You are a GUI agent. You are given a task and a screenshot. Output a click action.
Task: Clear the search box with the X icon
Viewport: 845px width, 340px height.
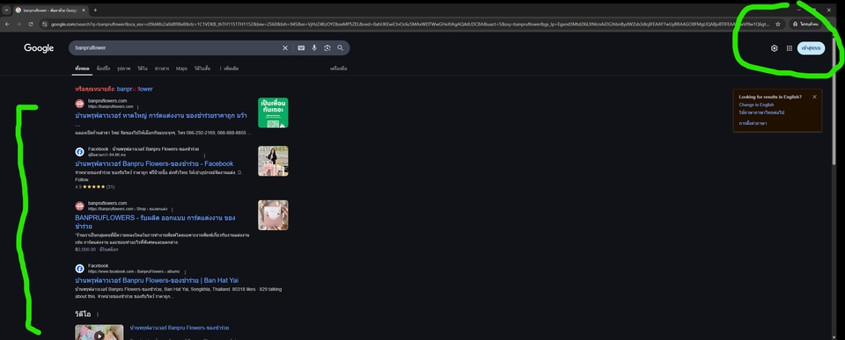point(285,47)
